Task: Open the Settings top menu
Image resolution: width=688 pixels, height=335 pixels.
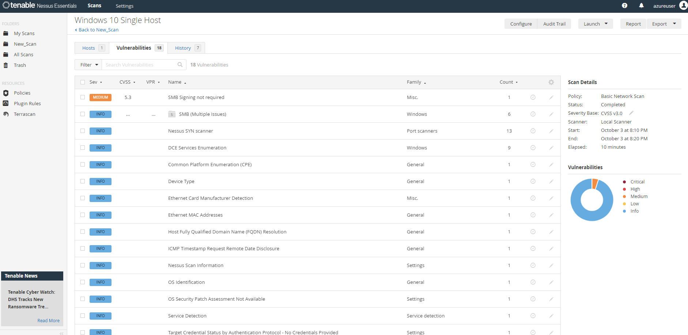Action: [124, 6]
